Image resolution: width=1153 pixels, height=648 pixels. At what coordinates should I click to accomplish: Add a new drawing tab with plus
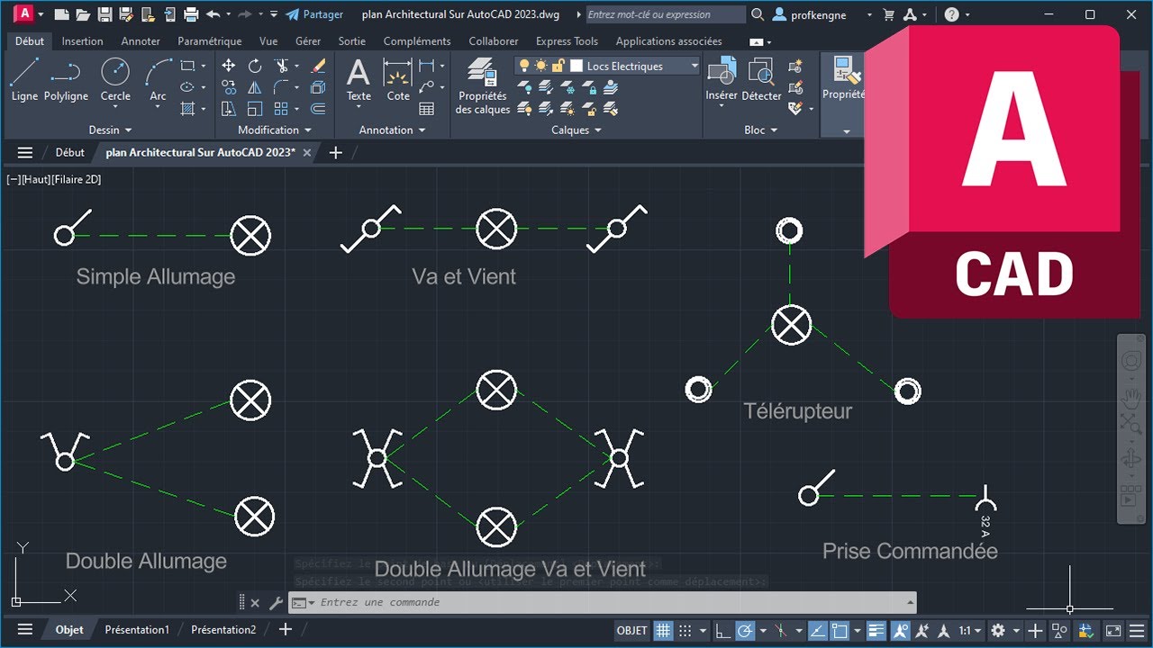pos(336,153)
